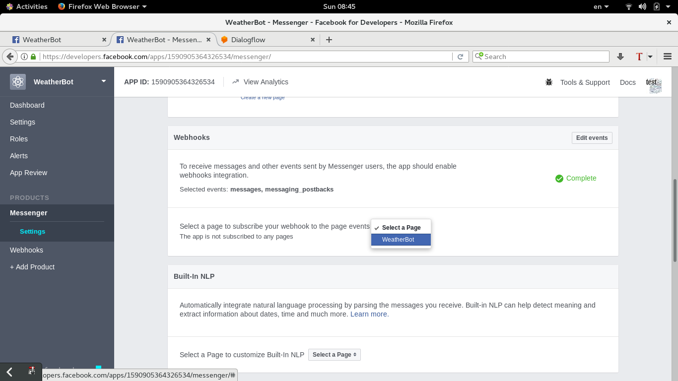This screenshot has width=678, height=381.
Task: Open the test profile avatar
Action: click(654, 85)
